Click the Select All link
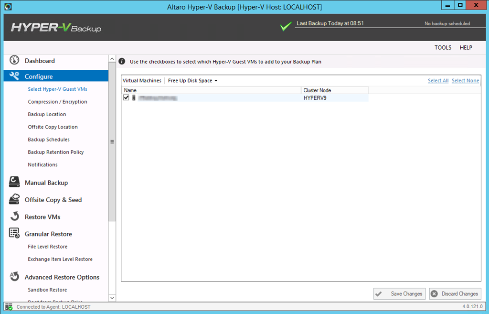The height and width of the screenshot is (314, 489). [x=438, y=80]
